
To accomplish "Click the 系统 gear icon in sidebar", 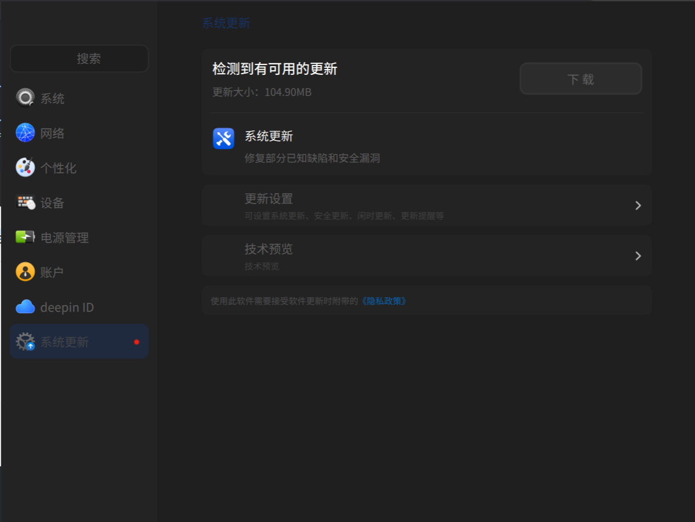I will 26,98.
